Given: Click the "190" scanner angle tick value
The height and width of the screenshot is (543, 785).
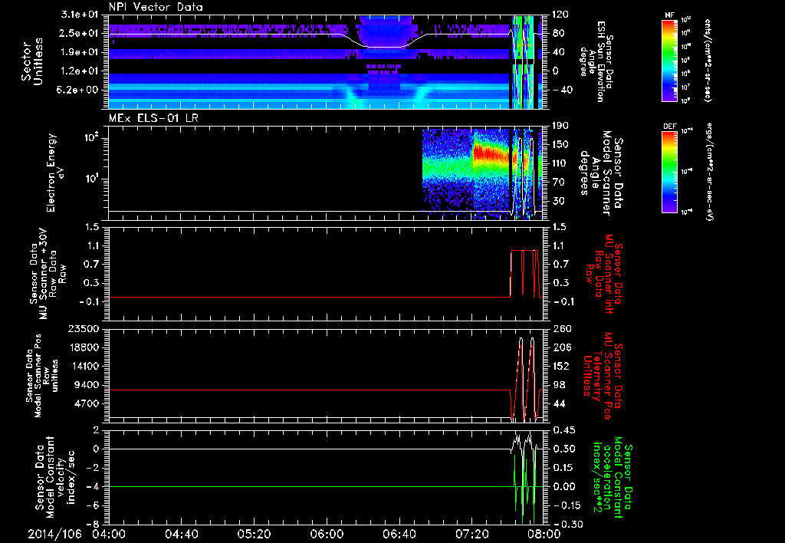Looking at the screenshot, I should [x=560, y=126].
